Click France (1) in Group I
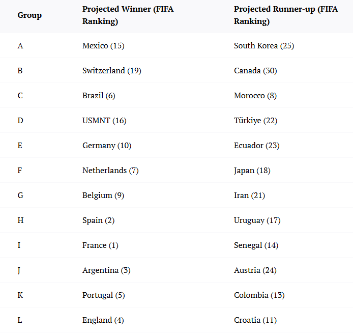The height and width of the screenshot is (336, 353). tap(100, 245)
